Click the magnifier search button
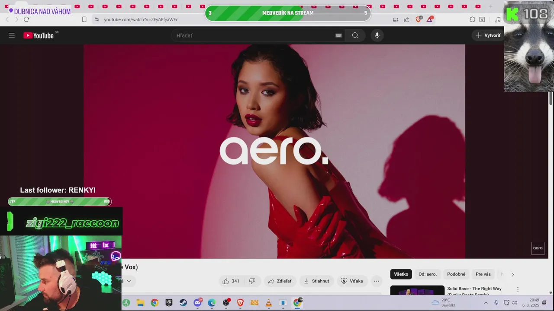Viewport: 554px width, 311px height. (x=355, y=35)
